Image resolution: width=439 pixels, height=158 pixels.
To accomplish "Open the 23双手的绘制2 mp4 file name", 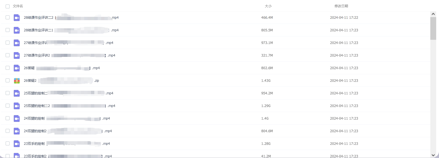I will [x=68, y=156].
